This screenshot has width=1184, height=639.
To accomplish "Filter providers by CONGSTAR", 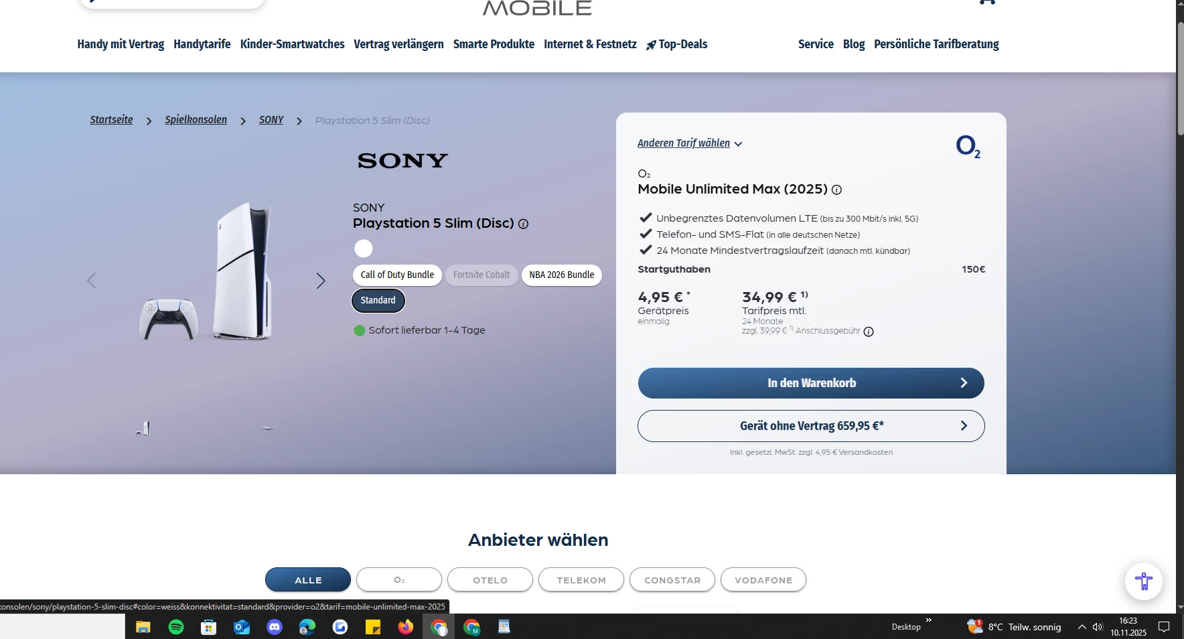I will pyautogui.click(x=672, y=580).
